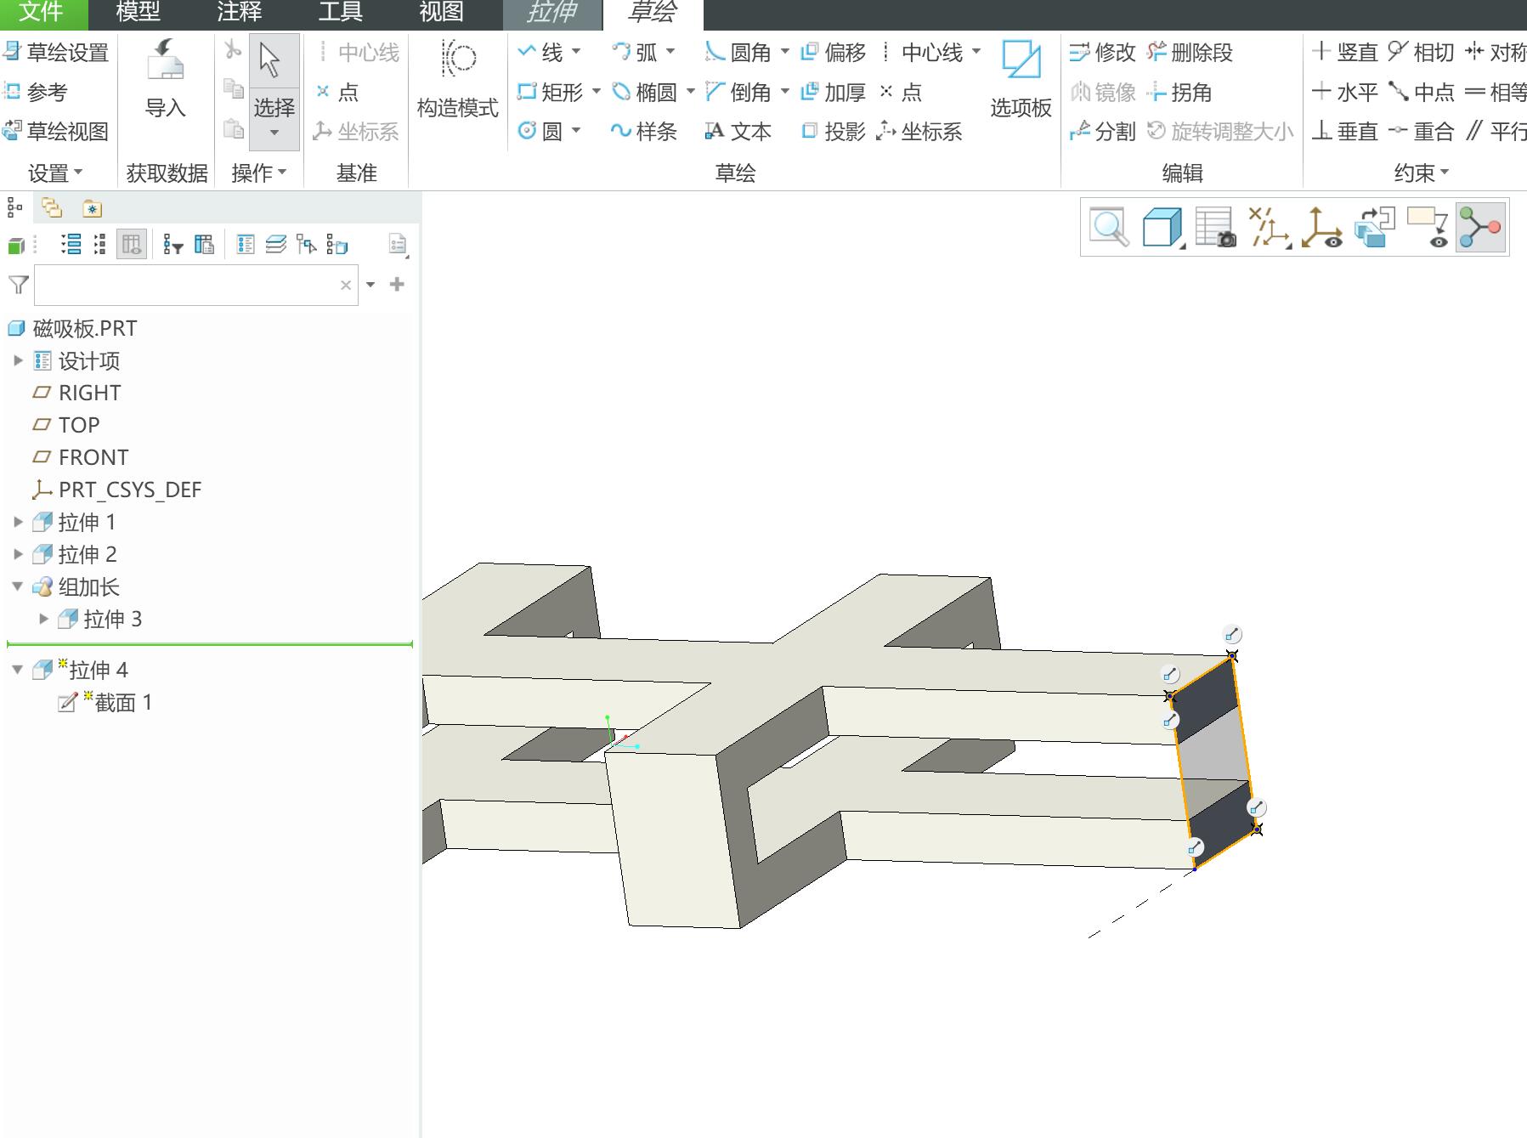Click Delete Segment (删除段) tool
Image resolution: width=1527 pixels, height=1138 pixels.
(x=1190, y=52)
